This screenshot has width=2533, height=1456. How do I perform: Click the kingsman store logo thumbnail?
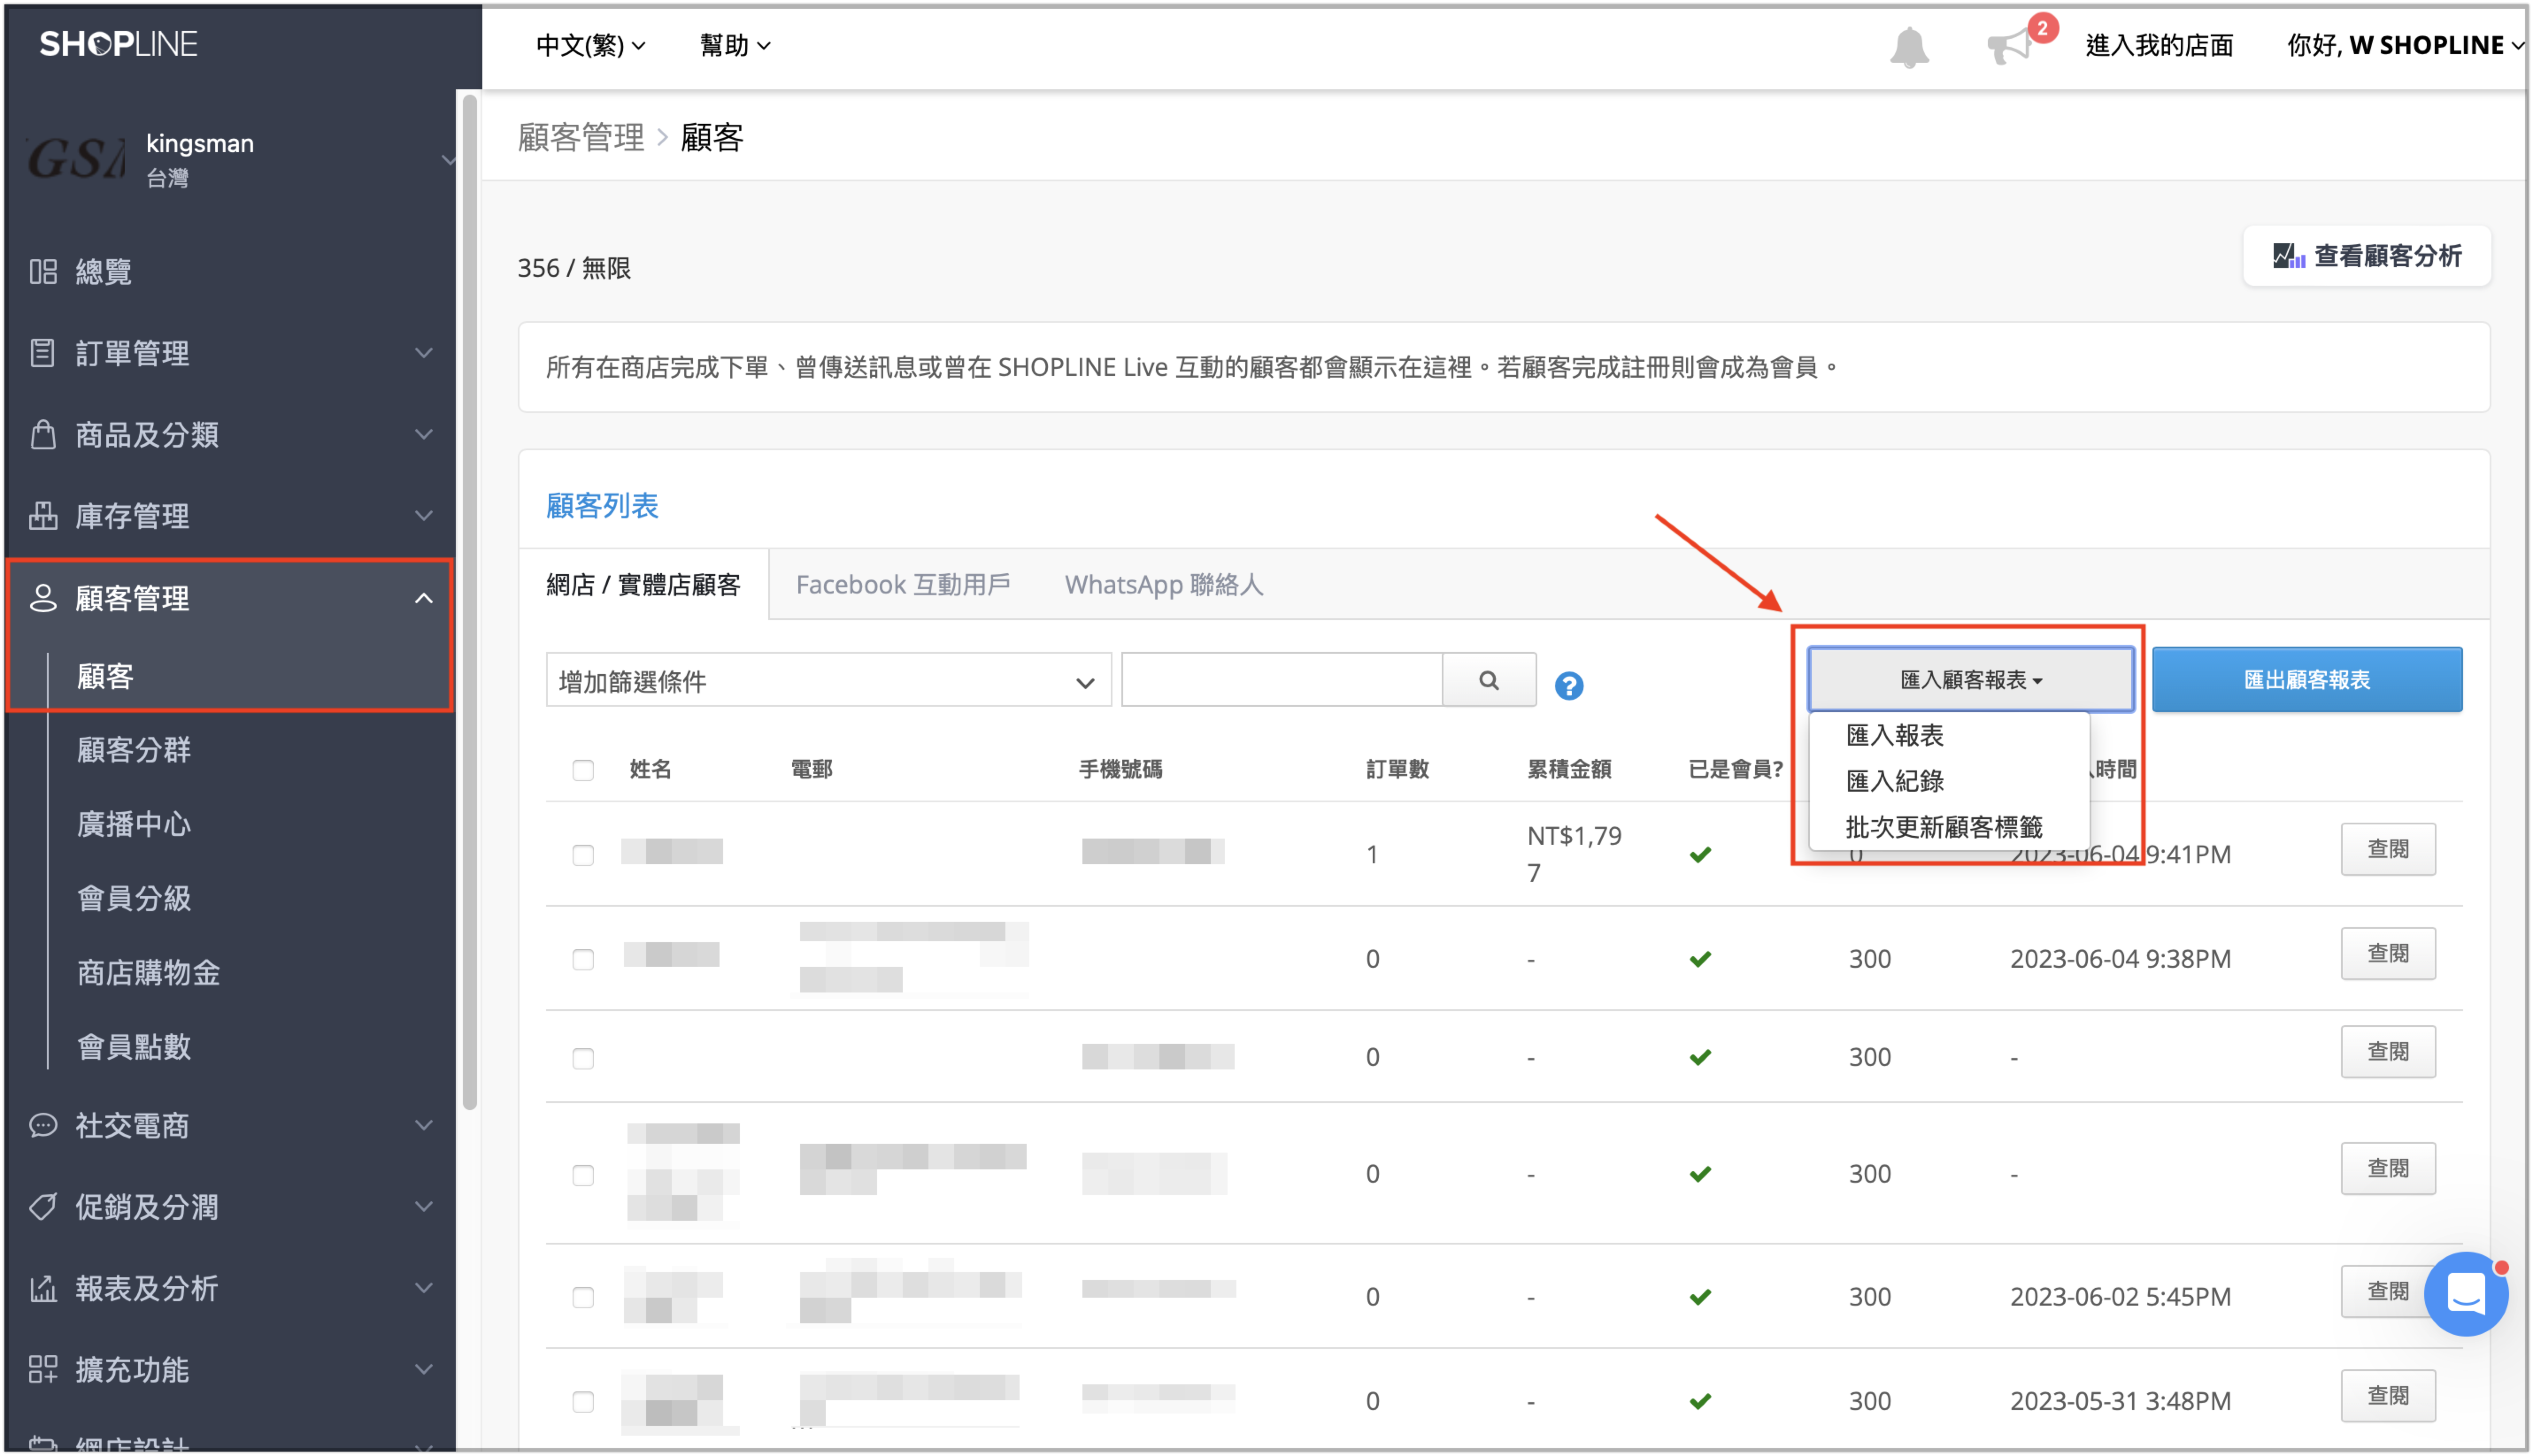point(76,159)
